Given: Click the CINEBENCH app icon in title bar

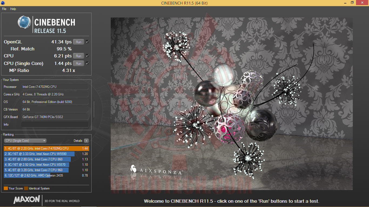Looking at the screenshot, I should click(x=3, y=3).
